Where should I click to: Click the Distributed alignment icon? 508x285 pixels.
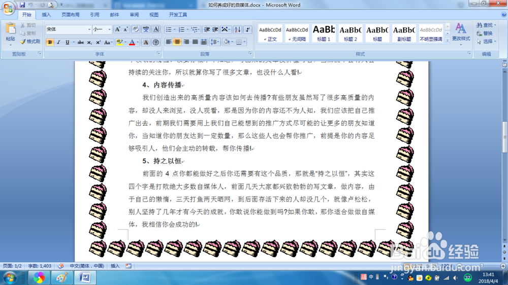click(204, 42)
